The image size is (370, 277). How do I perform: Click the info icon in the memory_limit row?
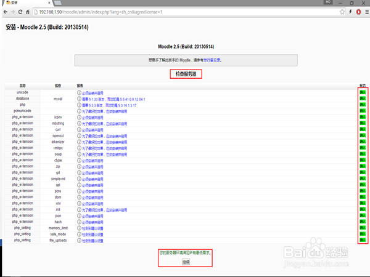tap(80, 228)
